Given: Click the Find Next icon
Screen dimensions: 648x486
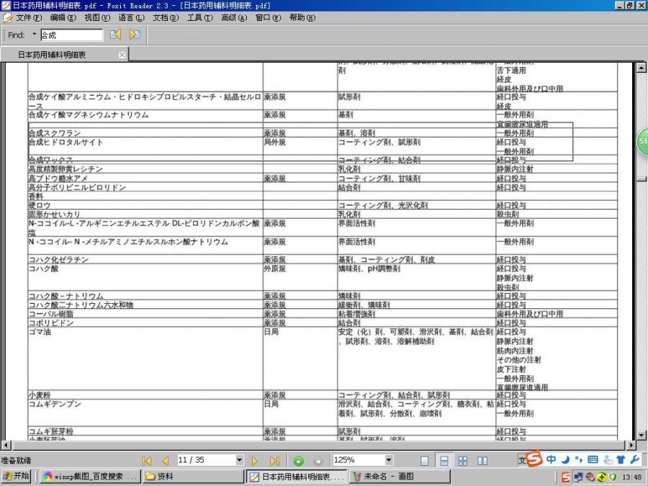Looking at the screenshot, I should pyautogui.click(x=135, y=35).
